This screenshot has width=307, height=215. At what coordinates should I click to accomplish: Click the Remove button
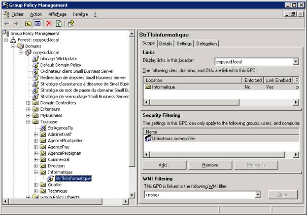click(210, 165)
